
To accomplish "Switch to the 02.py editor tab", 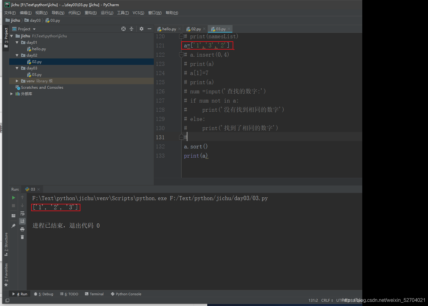I will [194, 29].
